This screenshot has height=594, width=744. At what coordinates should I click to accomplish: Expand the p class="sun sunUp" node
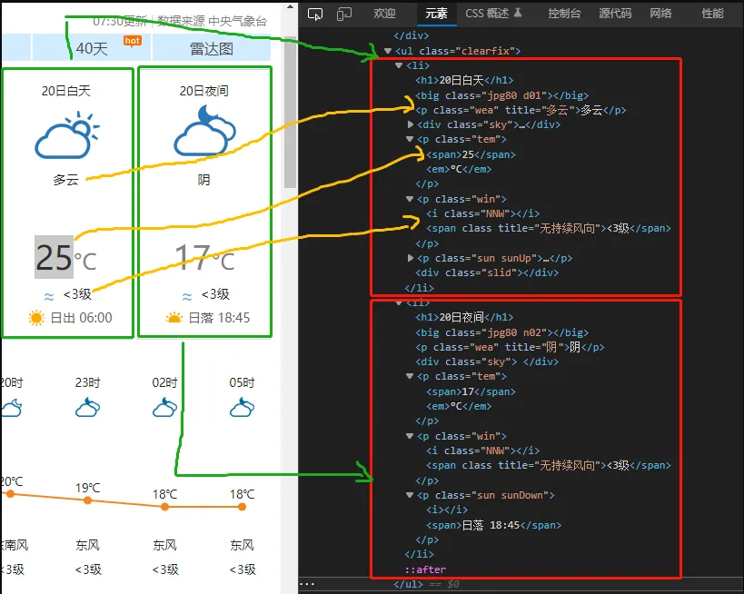[411, 258]
